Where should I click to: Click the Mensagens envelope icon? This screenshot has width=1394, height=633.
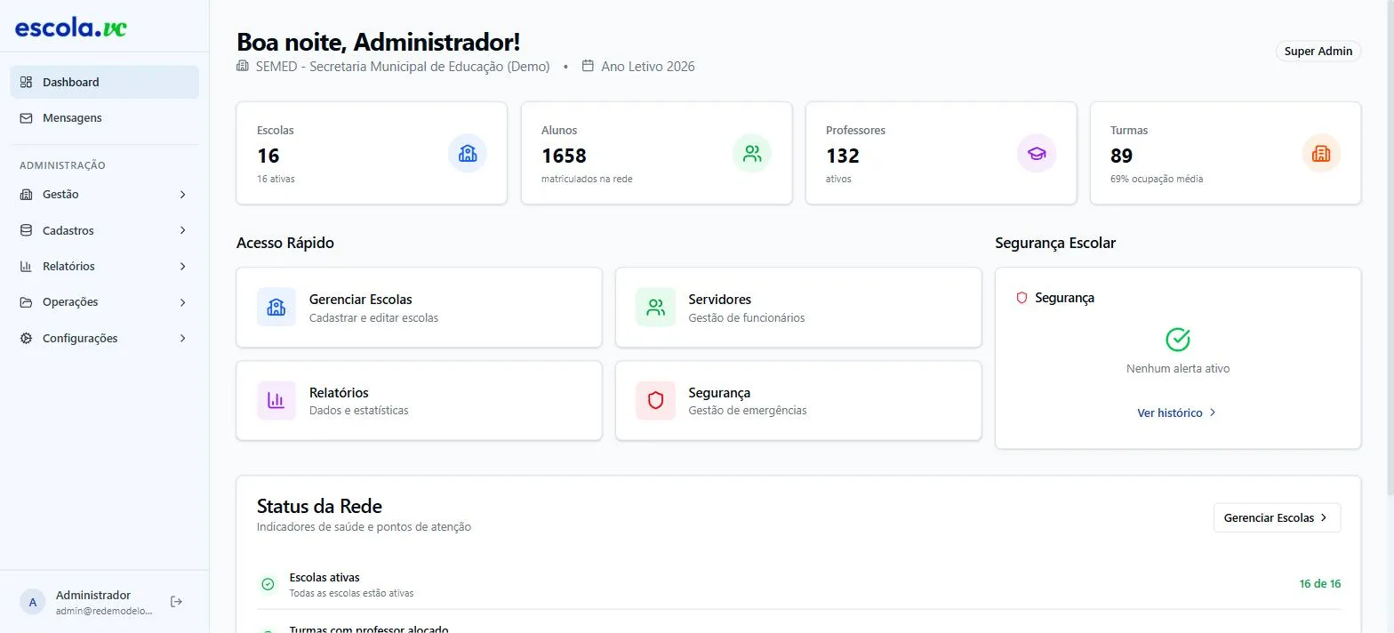(x=26, y=117)
